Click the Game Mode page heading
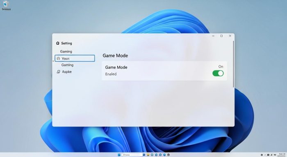Image resolution: width=287 pixels, height=157 pixels. click(x=115, y=55)
